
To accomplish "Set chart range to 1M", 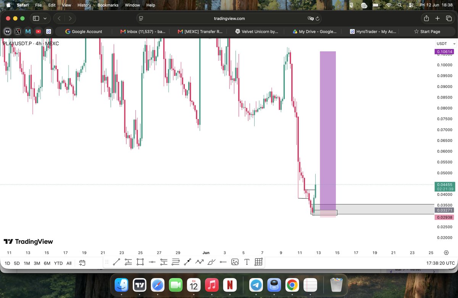I will point(27,263).
